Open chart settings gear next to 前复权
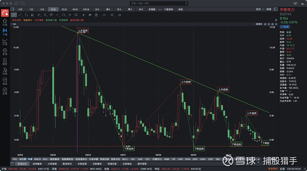The image size is (307, 171). click(276, 24)
